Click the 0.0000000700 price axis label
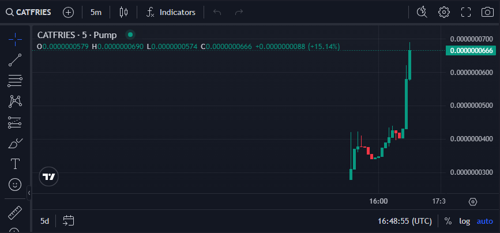Image resolution: width=500 pixels, height=233 pixels. click(471, 39)
